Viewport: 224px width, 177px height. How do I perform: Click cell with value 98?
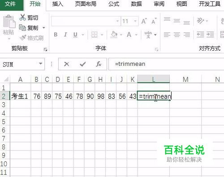pos(100,96)
